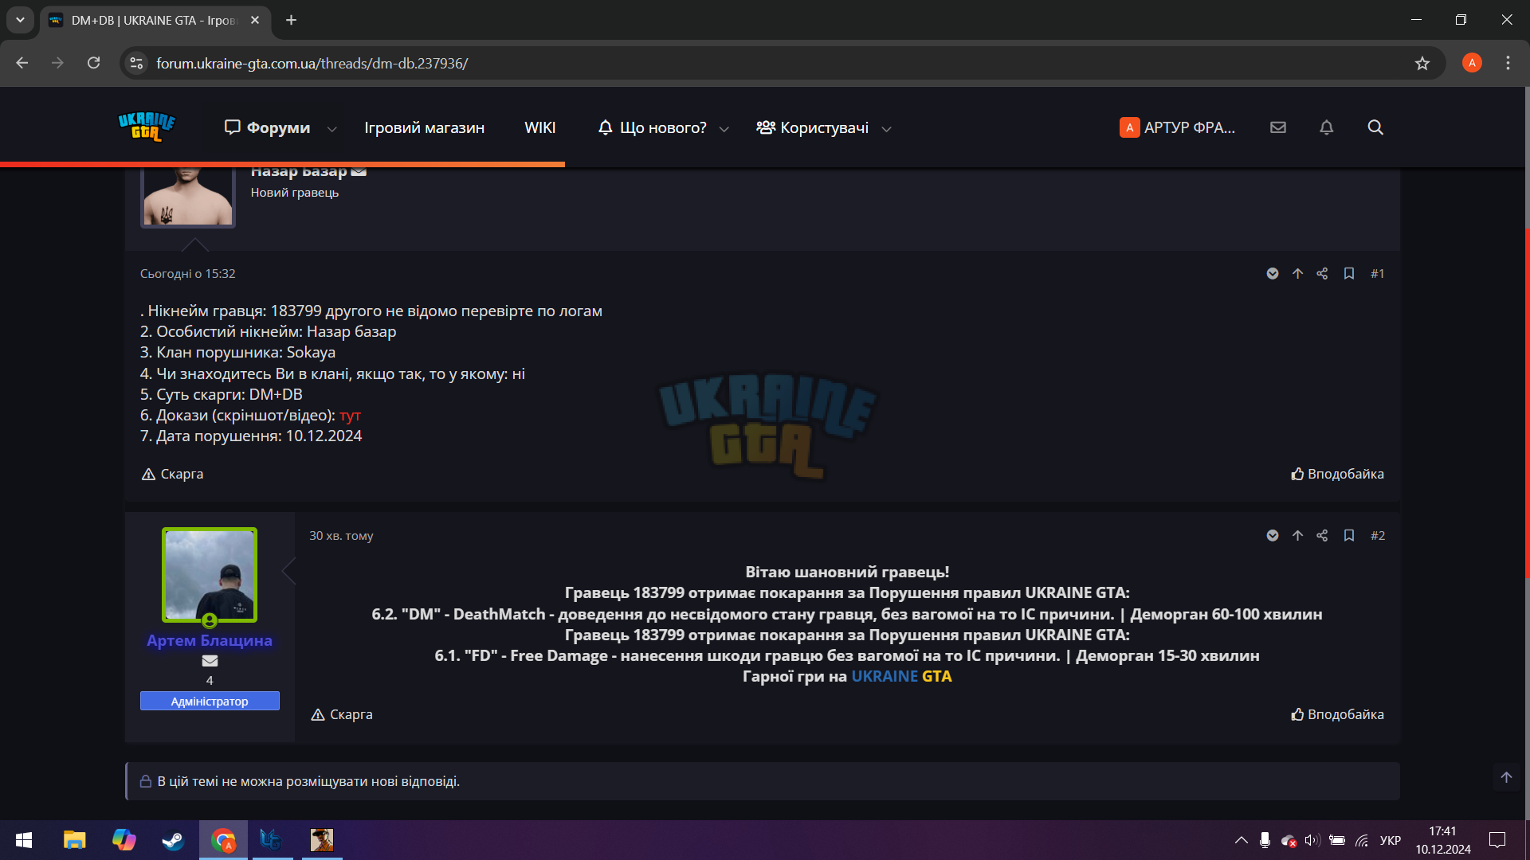Open the forum inbox envelope icon
Image resolution: width=1530 pixels, height=860 pixels.
tap(1278, 127)
